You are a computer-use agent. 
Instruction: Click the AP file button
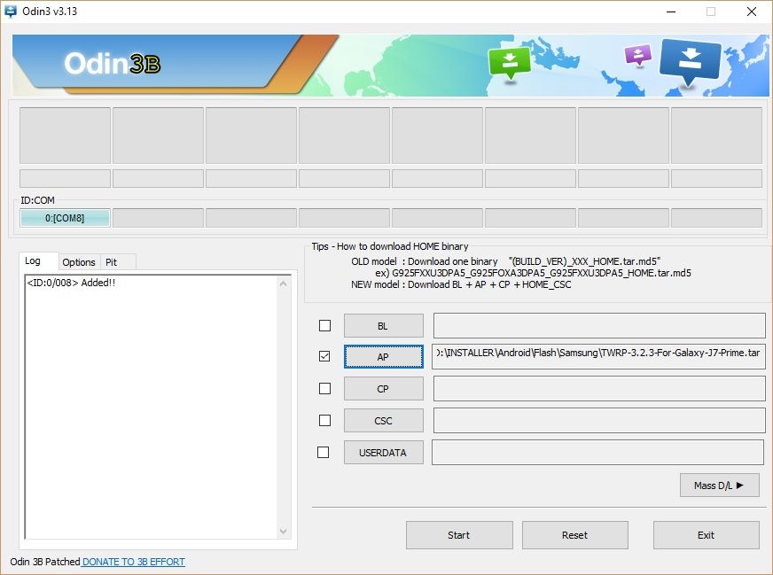click(x=384, y=357)
